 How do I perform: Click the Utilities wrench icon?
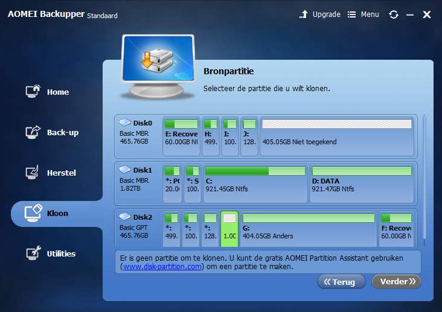pyautogui.click(x=34, y=253)
